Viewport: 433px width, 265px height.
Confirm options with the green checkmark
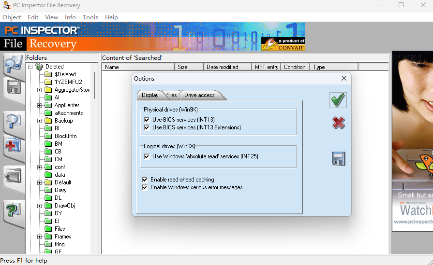(338, 100)
